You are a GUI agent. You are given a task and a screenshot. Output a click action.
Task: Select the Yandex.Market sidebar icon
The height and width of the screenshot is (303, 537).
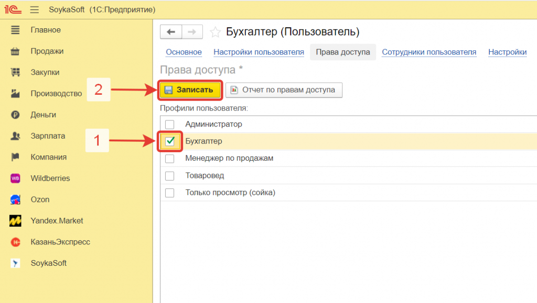(x=15, y=221)
